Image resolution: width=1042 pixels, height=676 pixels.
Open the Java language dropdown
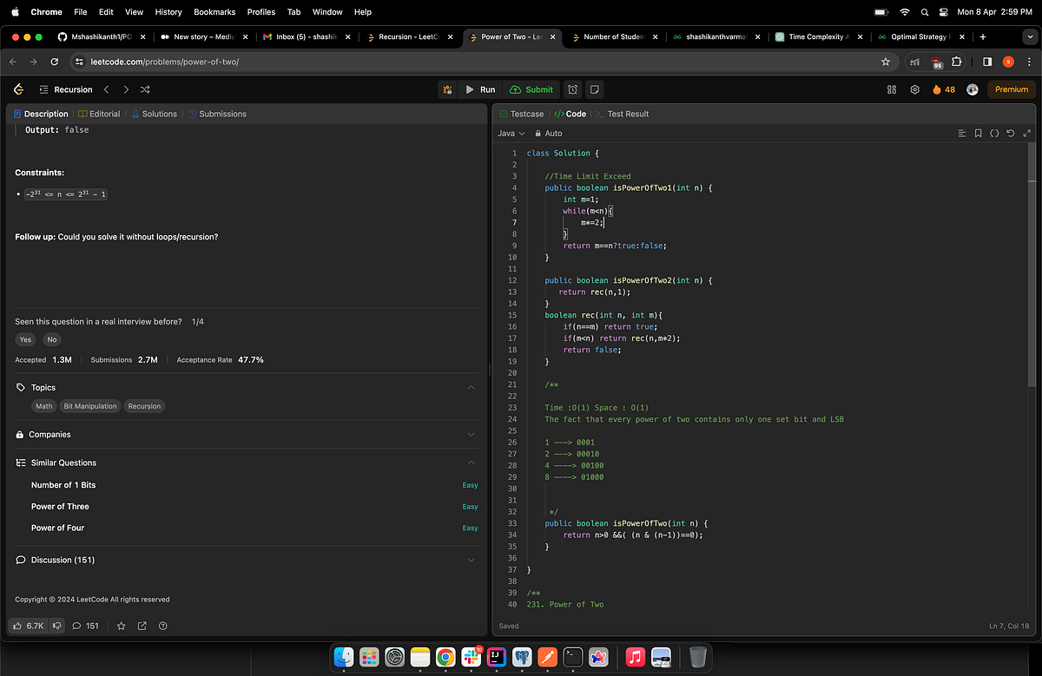511,134
